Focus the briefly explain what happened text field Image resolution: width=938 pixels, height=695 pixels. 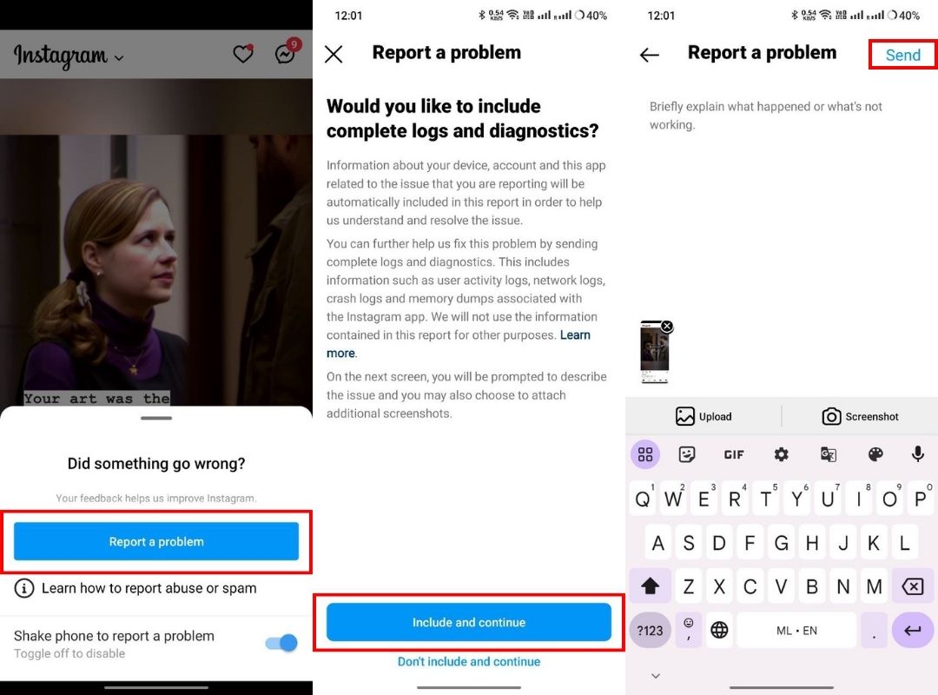tap(782, 115)
